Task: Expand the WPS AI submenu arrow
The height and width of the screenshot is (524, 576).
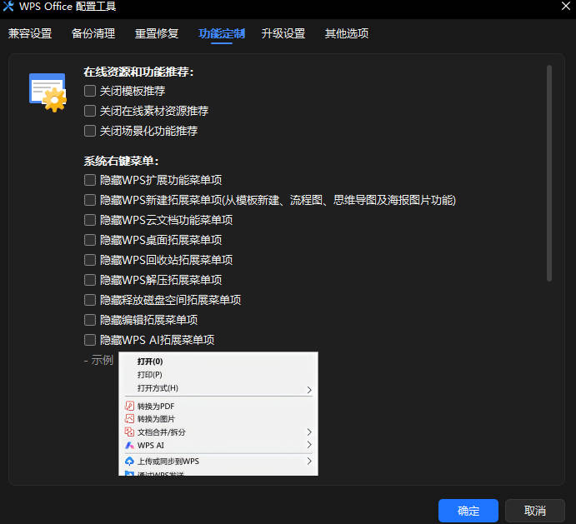Action: [x=309, y=446]
